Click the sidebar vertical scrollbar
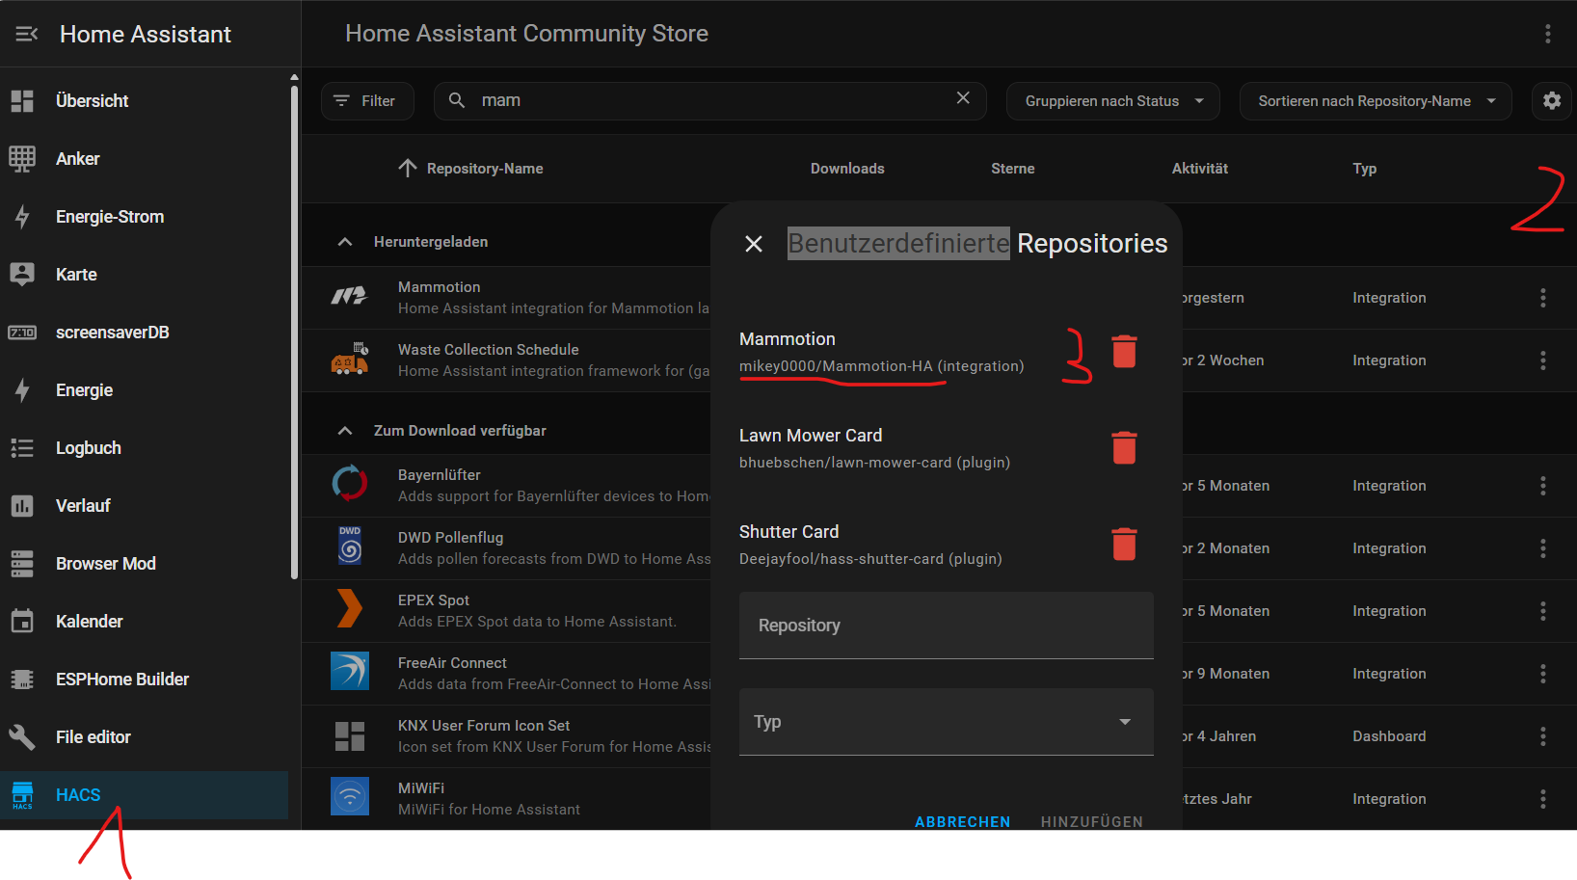1577x880 pixels. [294, 333]
